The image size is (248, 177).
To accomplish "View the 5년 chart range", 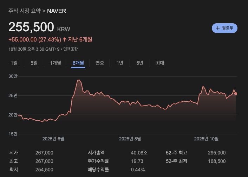I will (x=140, y=63).
